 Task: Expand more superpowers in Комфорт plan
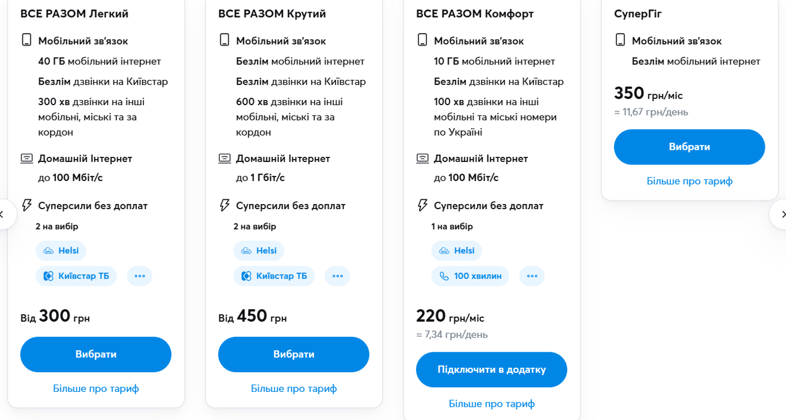[532, 276]
